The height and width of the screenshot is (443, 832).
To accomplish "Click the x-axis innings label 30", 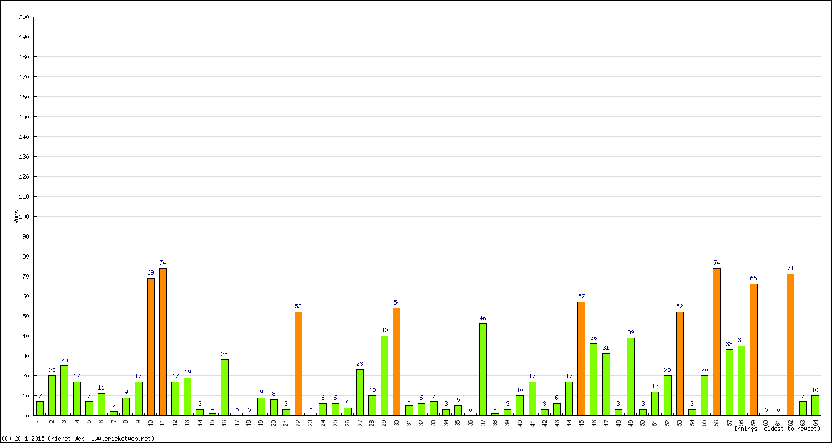I will 397,422.
